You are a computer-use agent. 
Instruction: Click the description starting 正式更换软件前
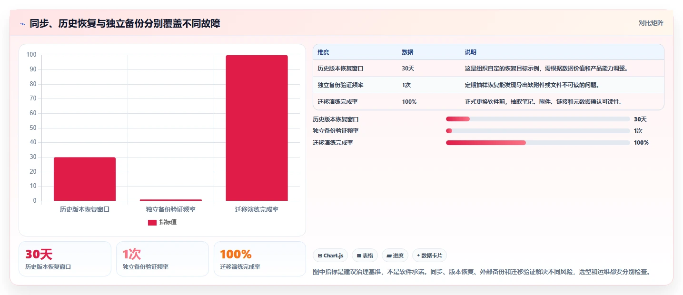click(x=544, y=101)
